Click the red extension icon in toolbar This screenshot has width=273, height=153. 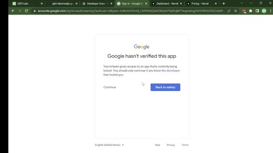[244, 11]
